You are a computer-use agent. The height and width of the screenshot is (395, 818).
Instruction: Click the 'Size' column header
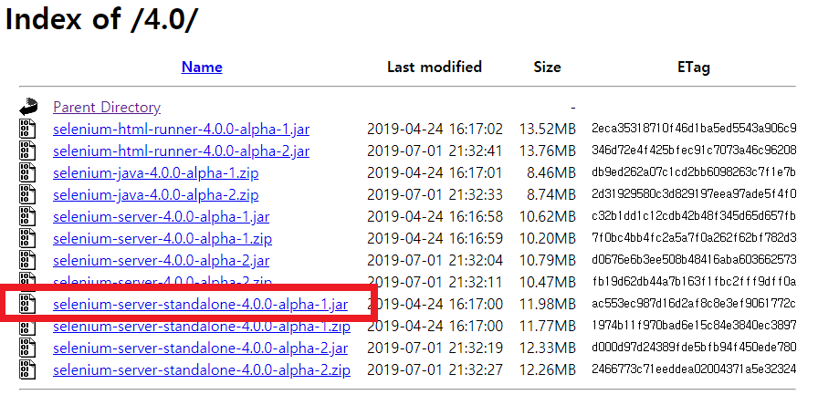pyautogui.click(x=547, y=67)
